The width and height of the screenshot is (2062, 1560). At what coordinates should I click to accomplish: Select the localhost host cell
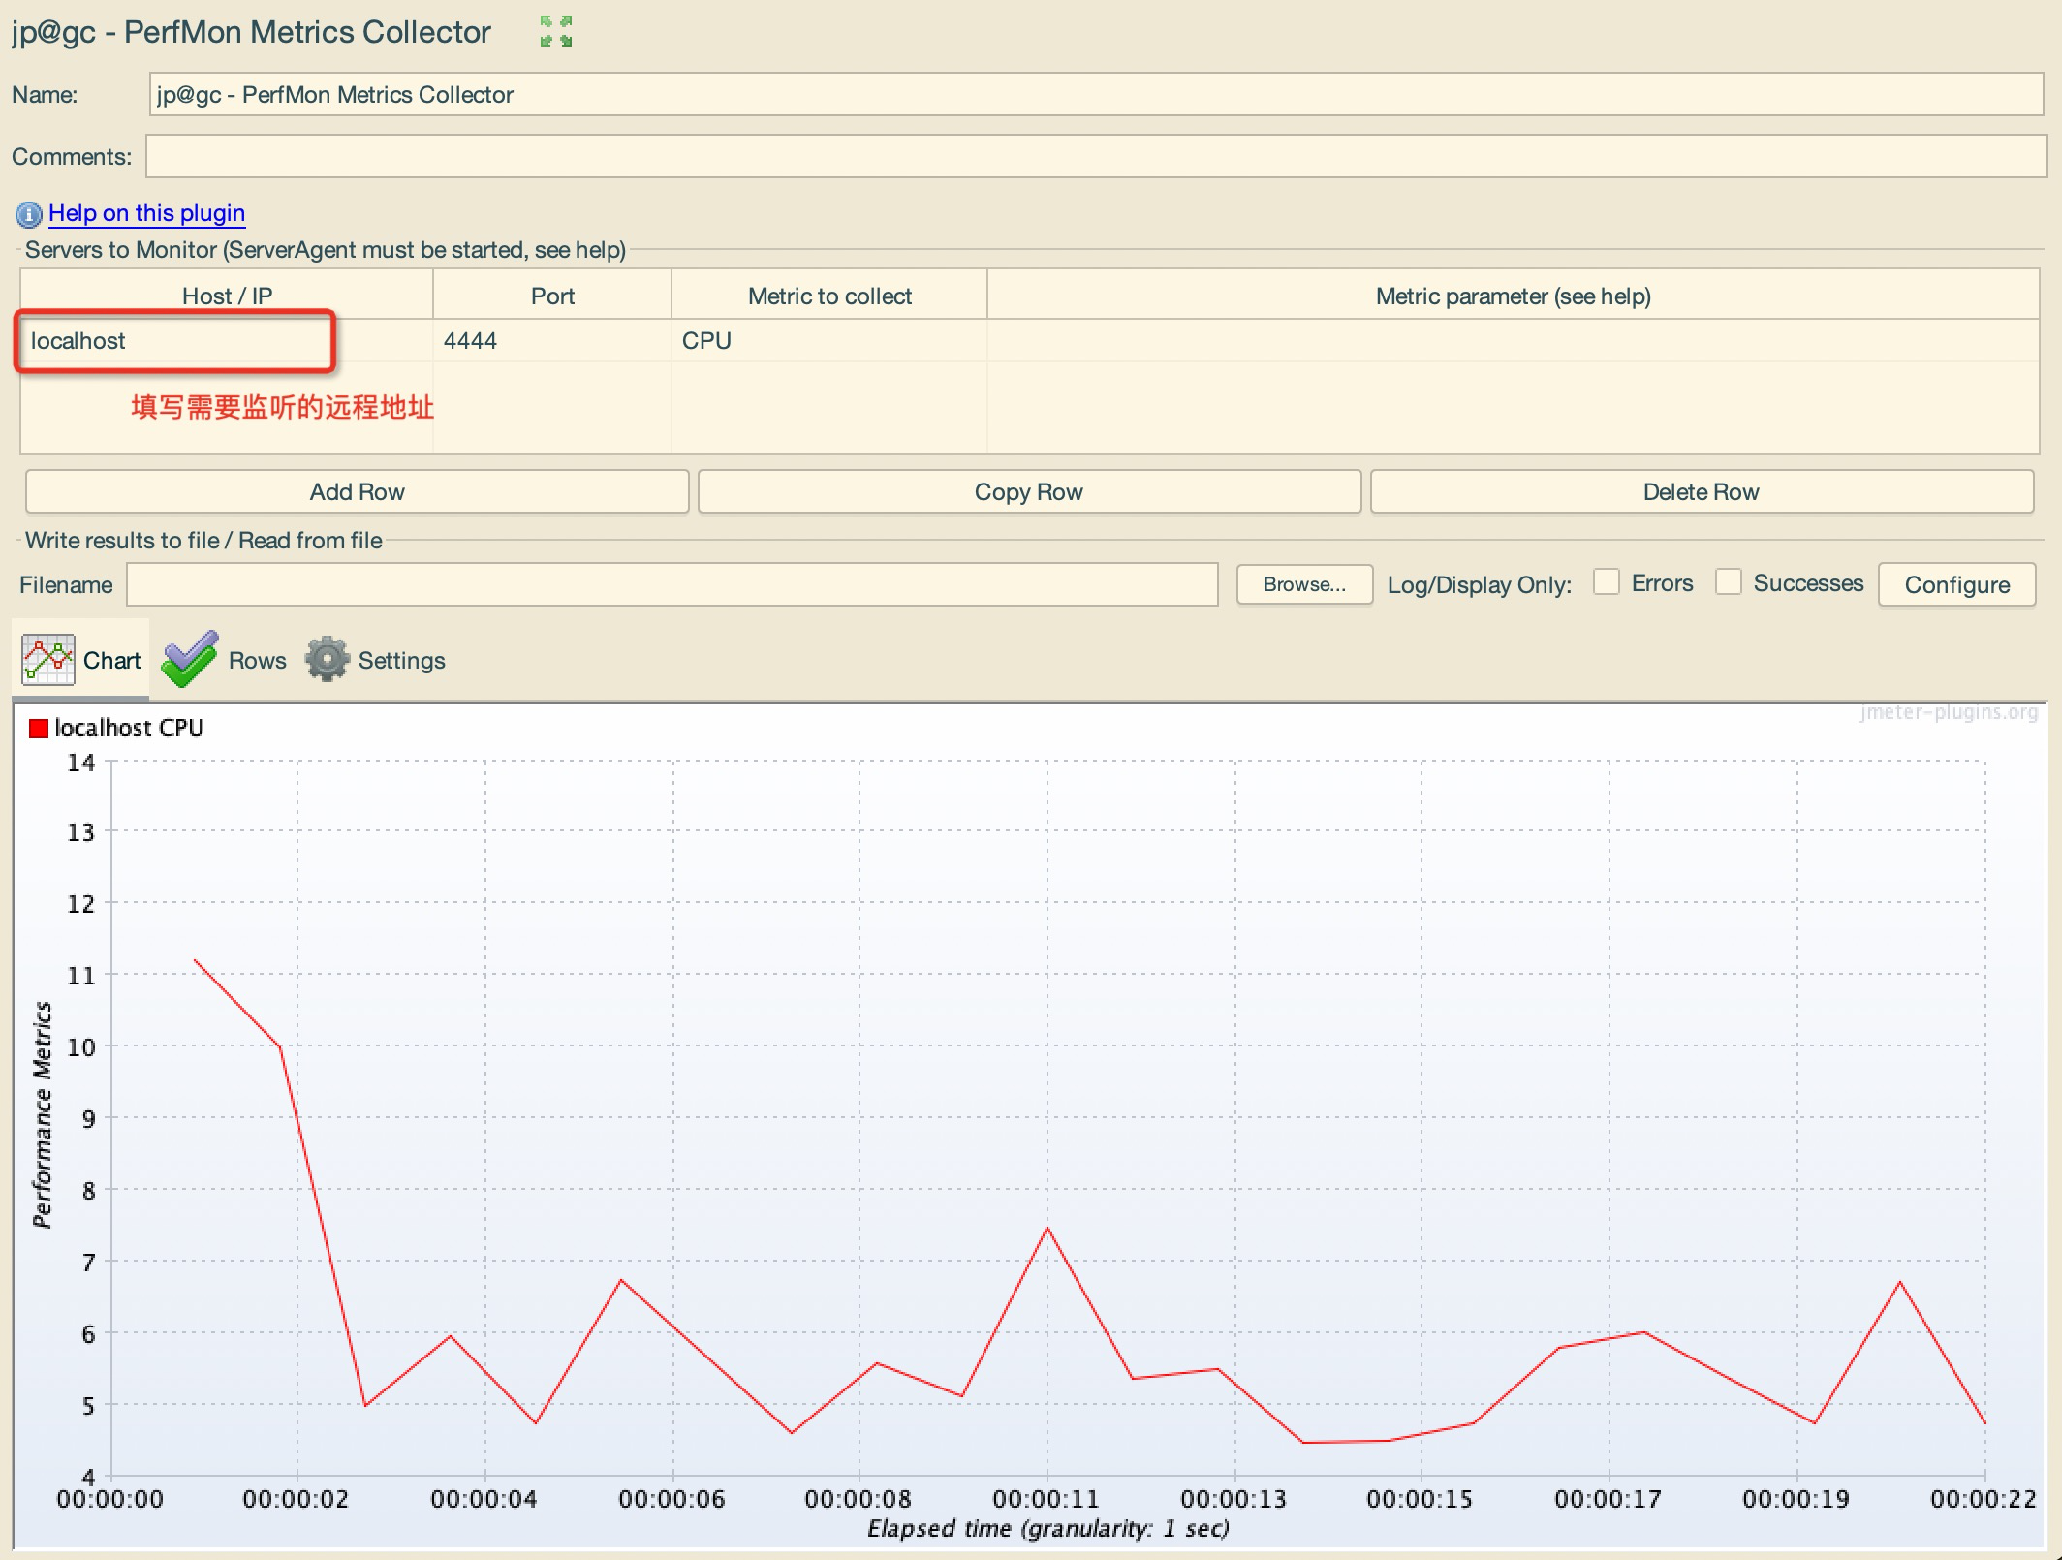click(x=227, y=341)
